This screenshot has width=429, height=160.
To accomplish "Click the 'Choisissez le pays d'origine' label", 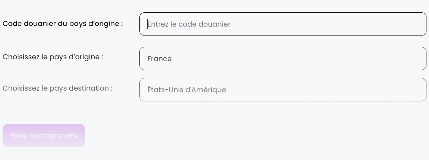I will pos(53,57).
